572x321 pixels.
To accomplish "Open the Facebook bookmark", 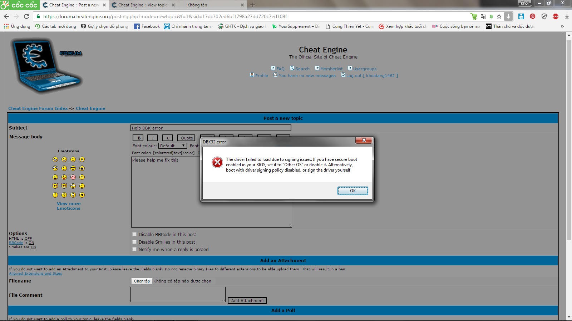I will coord(147,26).
